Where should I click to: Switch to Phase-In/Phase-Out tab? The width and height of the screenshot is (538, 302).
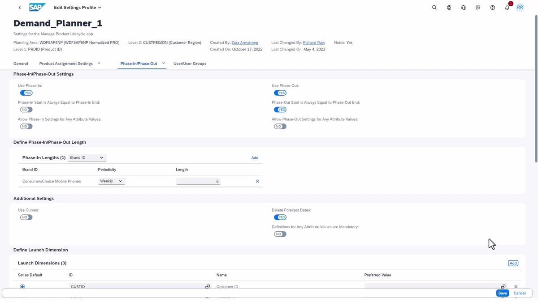pyautogui.click(x=139, y=64)
